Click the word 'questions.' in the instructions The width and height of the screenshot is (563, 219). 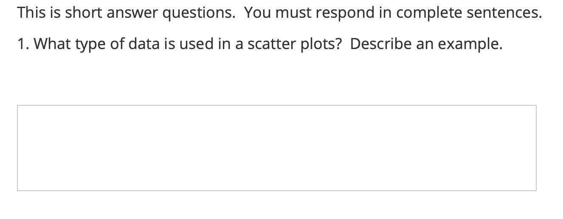point(199,13)
